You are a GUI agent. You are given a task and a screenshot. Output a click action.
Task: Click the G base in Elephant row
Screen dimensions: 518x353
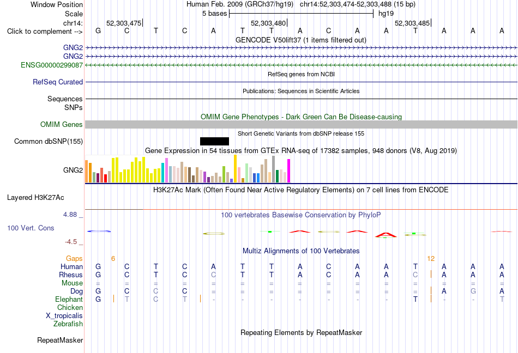pyautogui.click(x=98, y=299)
